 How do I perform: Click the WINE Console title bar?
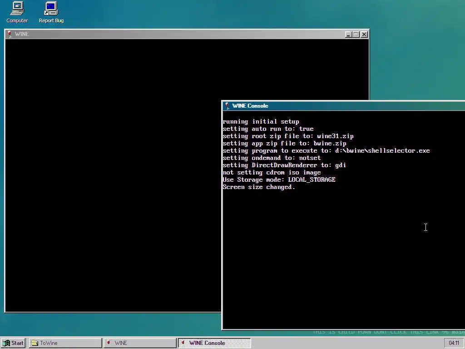343,106
